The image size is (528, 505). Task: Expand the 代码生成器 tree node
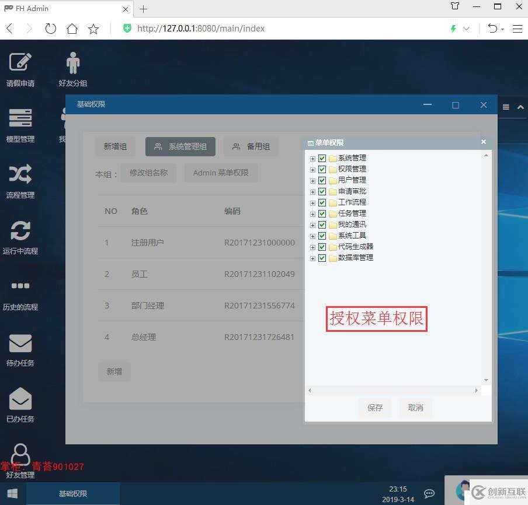[312, 247]
